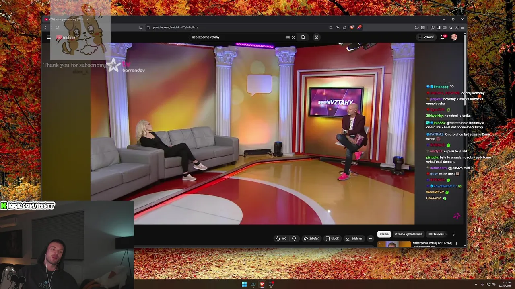Click the translate page icon
This screenshot has width=515, height=289.
(x=338, y=27)
